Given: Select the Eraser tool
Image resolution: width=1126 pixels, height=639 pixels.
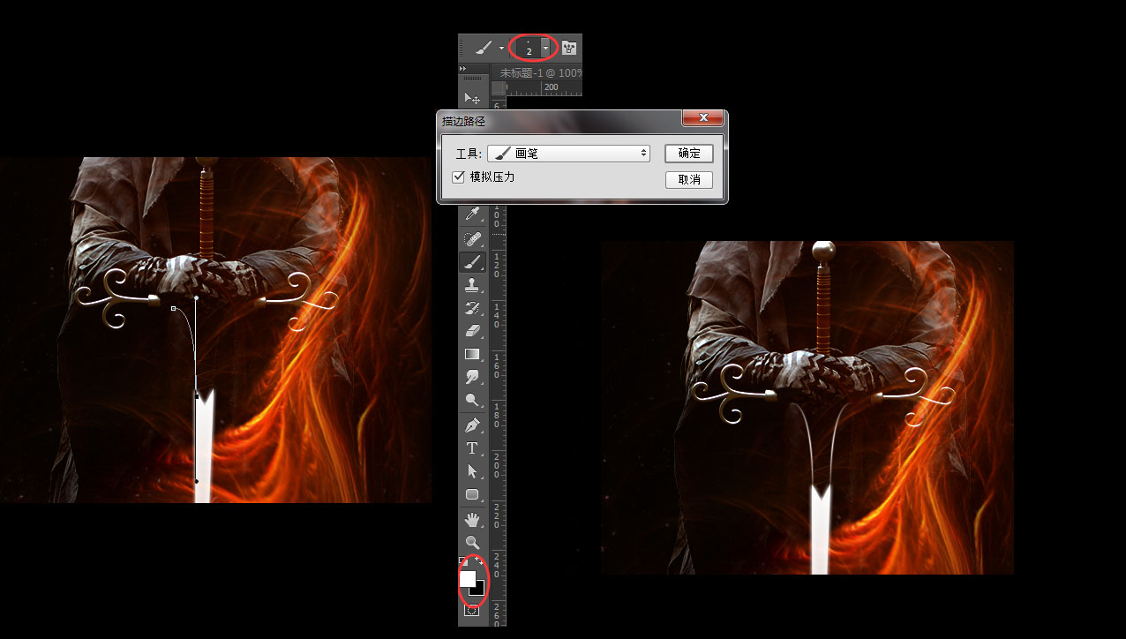Looking at the screenshot, I should point(472,331).
